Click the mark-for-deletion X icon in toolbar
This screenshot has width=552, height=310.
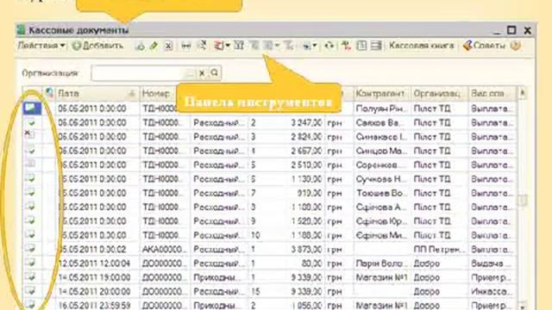(169, 46)
